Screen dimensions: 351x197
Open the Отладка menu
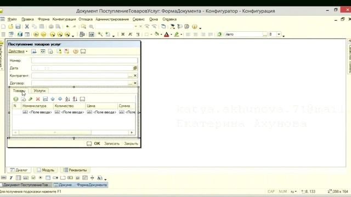click(x=86, y=19)
